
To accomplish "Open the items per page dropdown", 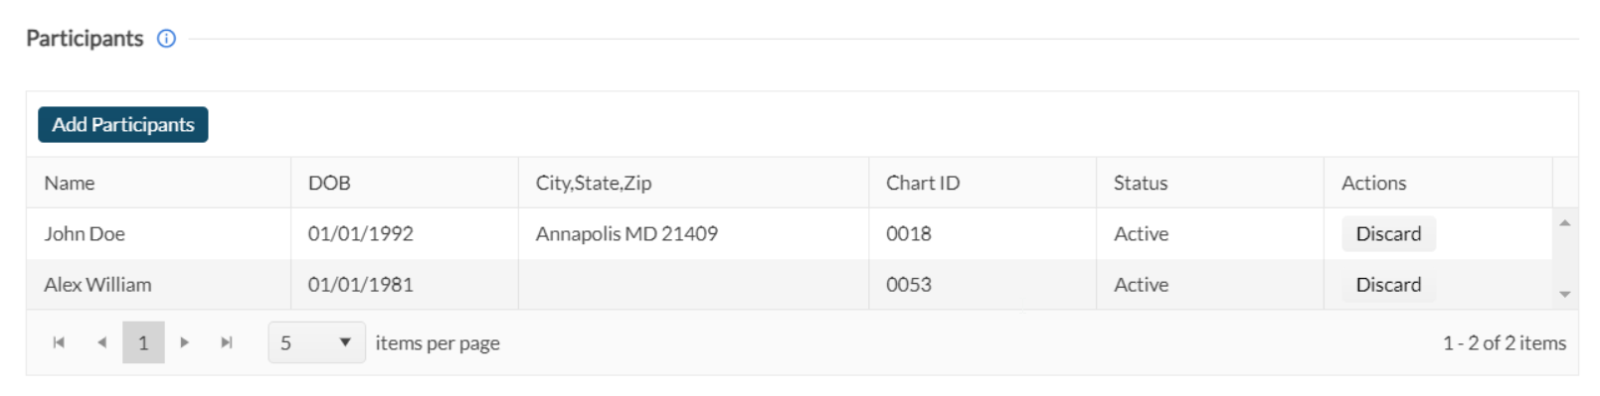I will coord(316,342).
